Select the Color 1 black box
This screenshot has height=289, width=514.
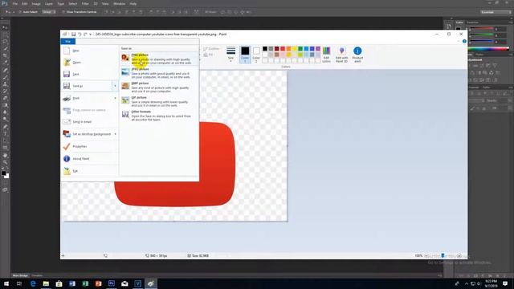tap(245, 54)
